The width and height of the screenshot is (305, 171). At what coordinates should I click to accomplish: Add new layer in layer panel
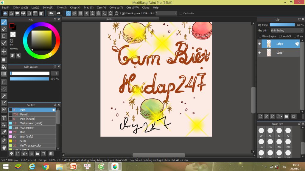point(260,116)
